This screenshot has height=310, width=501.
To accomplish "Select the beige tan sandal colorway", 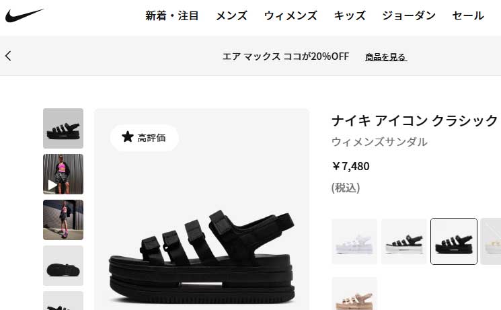I will 354,293.
